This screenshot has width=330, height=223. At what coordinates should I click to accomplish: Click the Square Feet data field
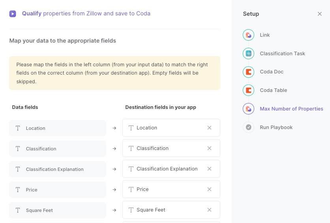point(58,210)
